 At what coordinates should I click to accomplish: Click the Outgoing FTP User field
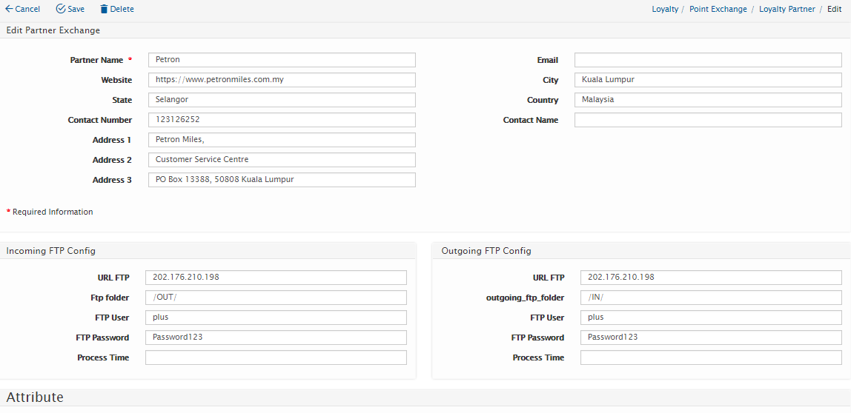click(710, 318)
